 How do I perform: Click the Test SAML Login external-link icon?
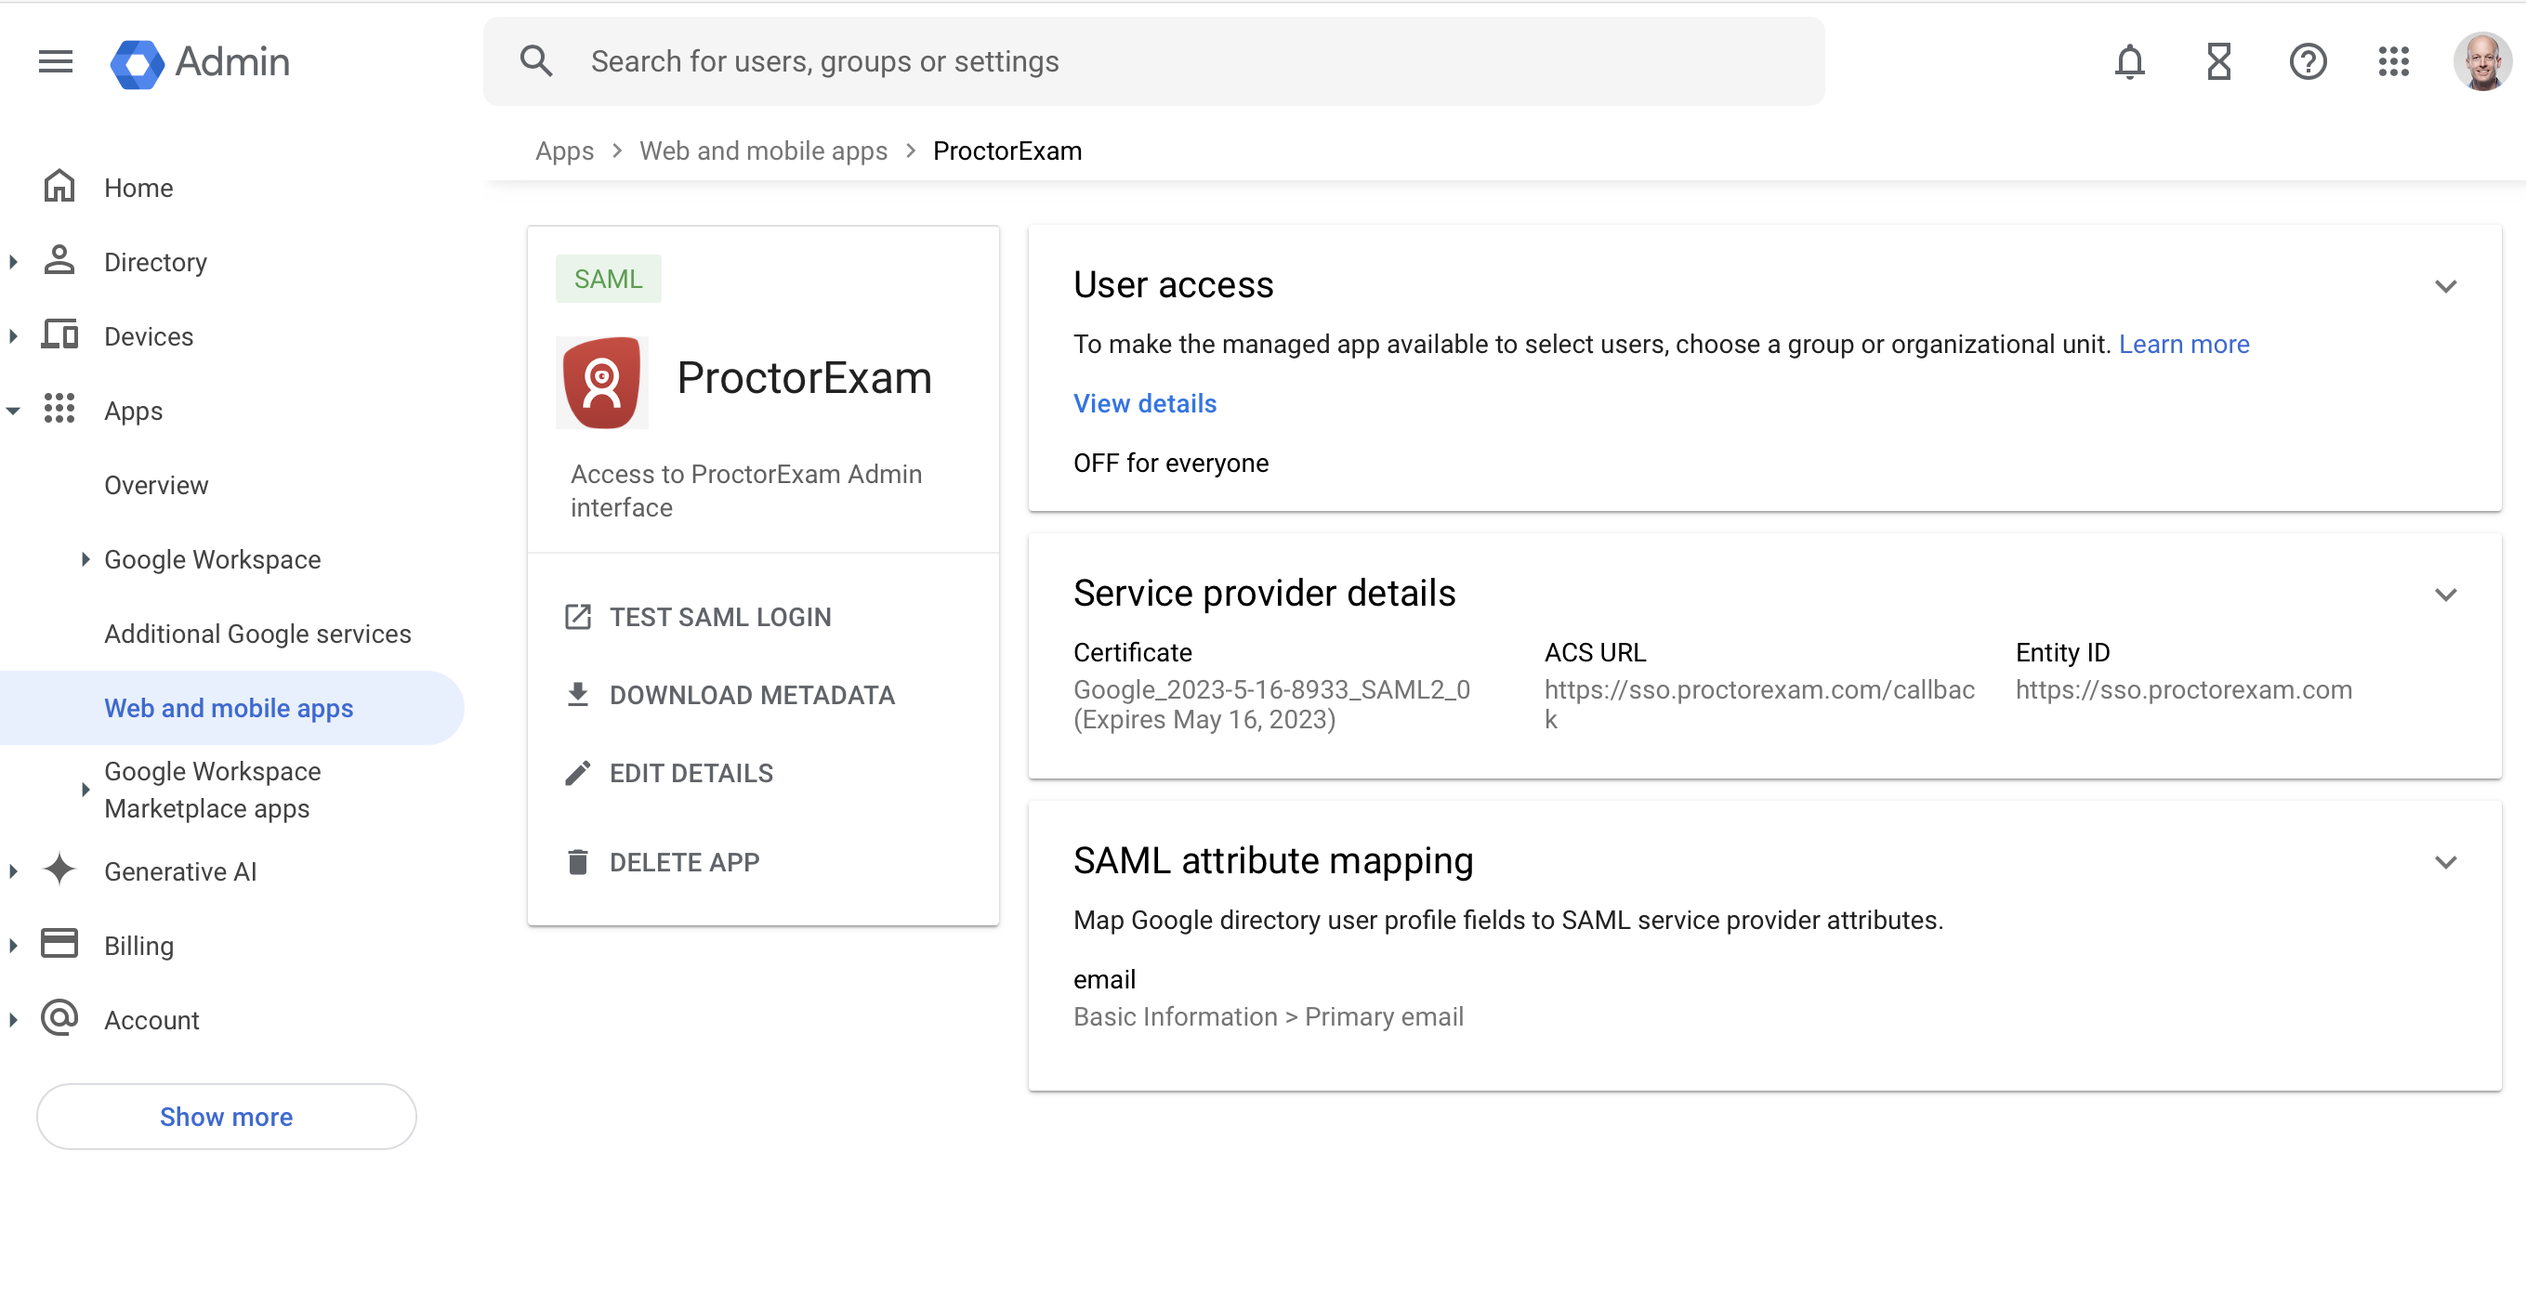577,617
